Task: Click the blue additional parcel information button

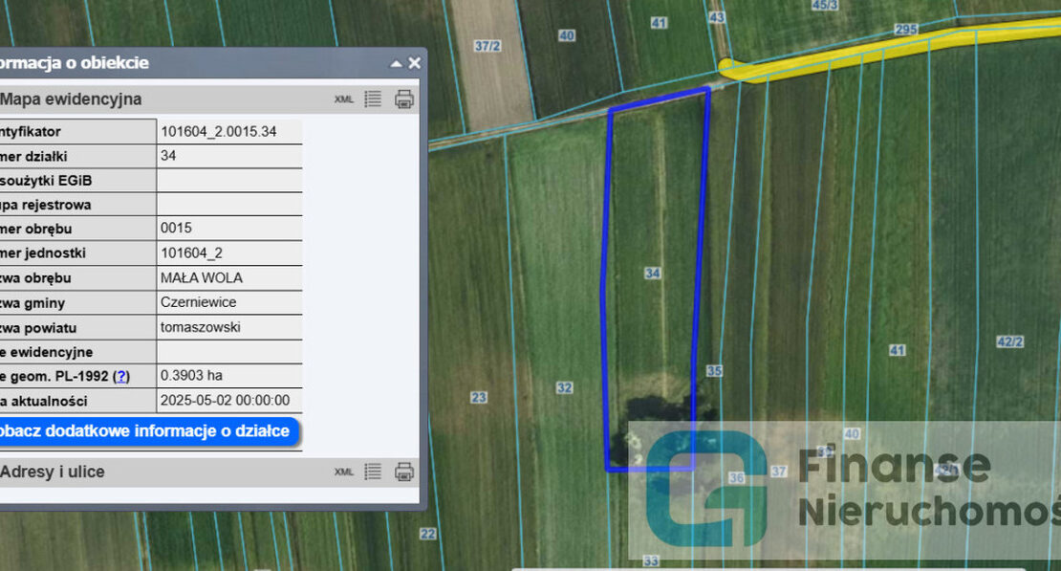Action: pyautogui.click(x=145, y=431)
